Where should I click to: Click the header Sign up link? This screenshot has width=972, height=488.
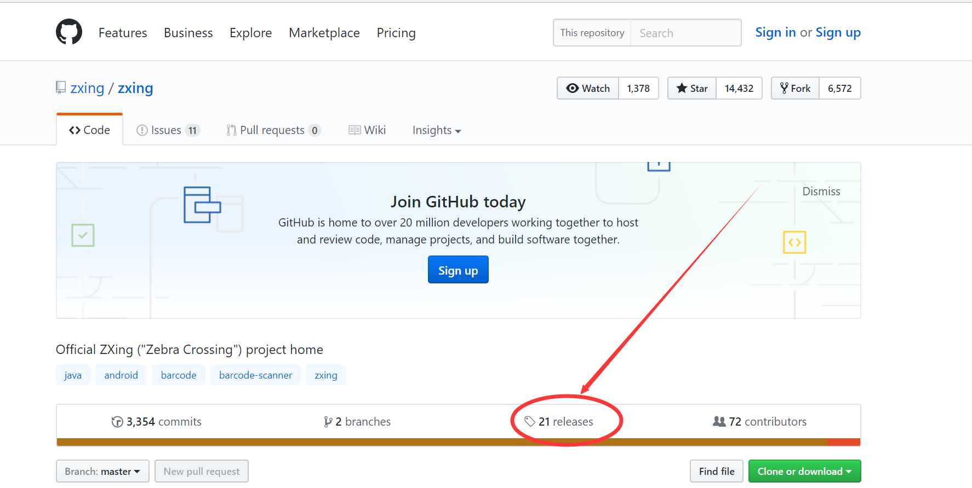click(838, 32)
